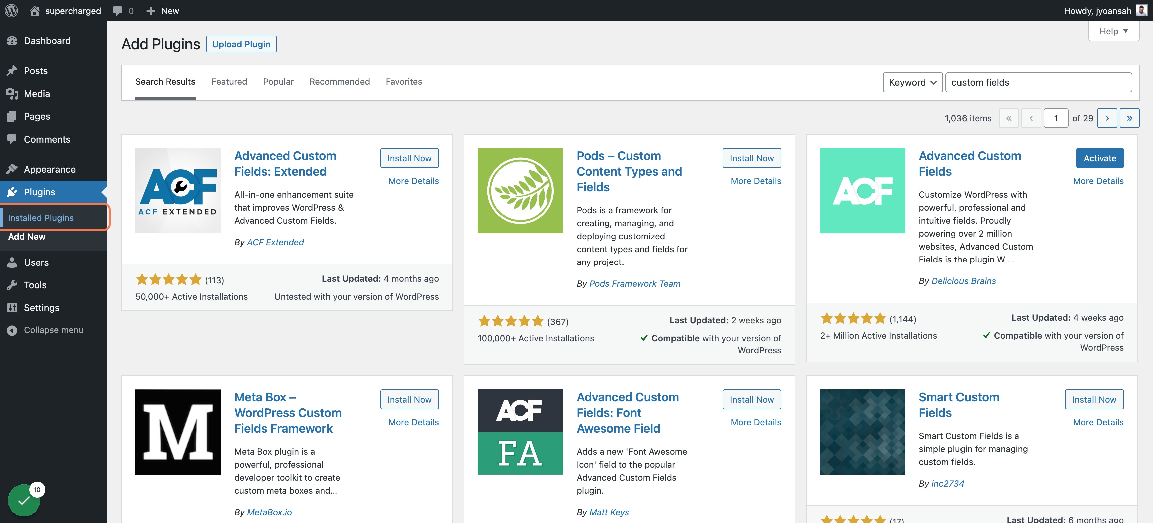The width and height of the screenshot is (1153, 523).
Task: Open the Dashboard menu item
Action: pos(53,41)
